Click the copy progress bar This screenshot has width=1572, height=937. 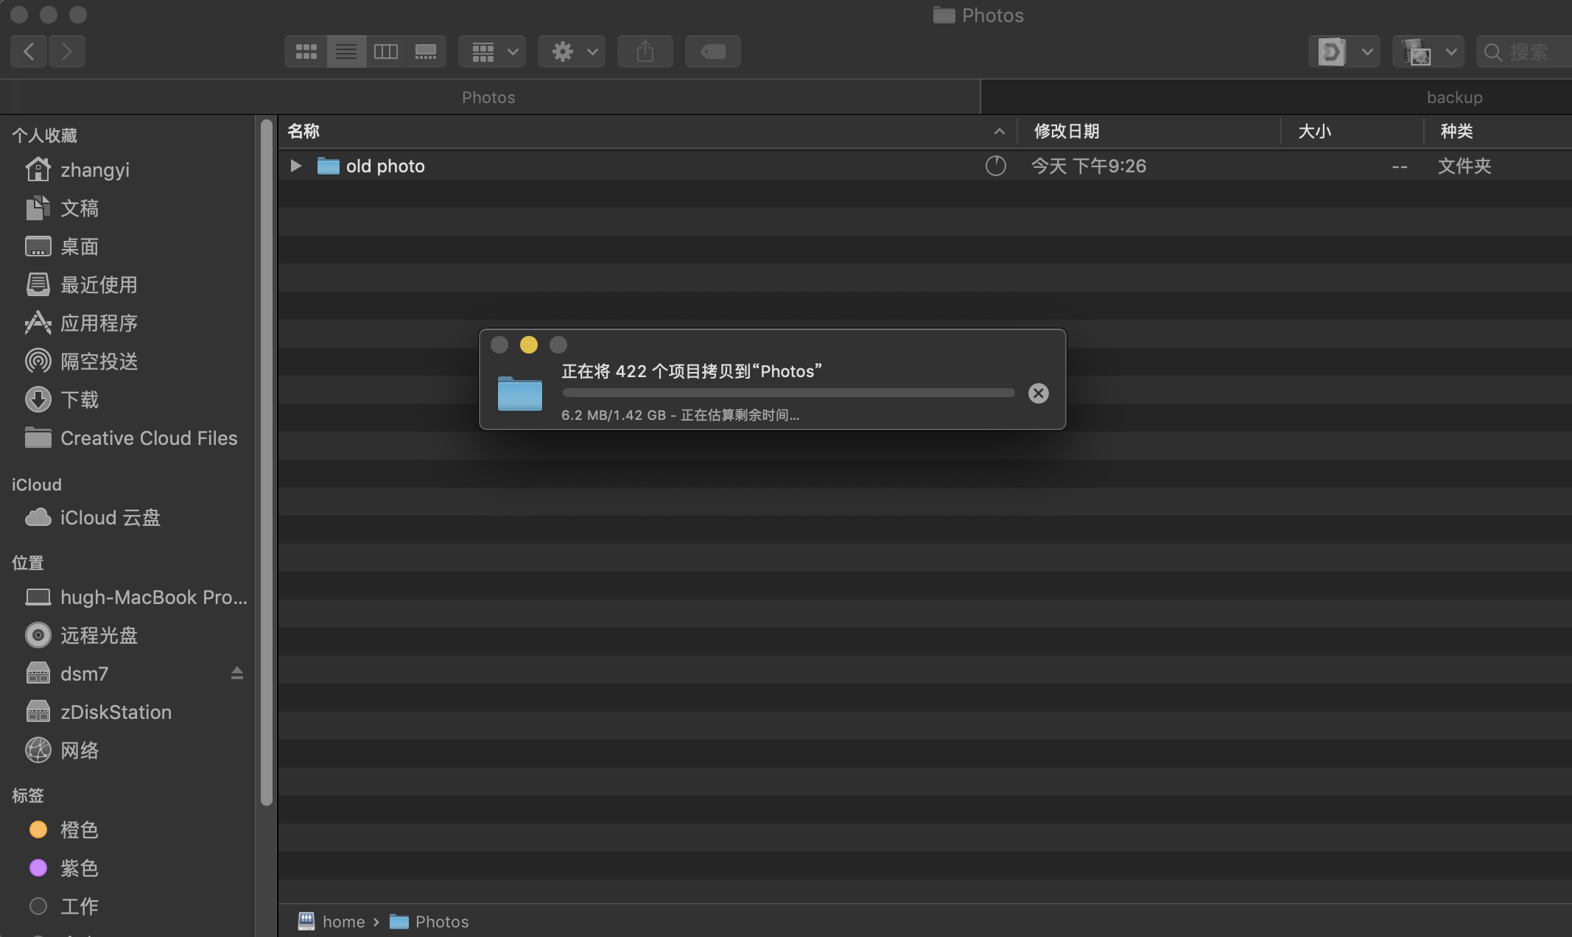pos(788,393)
